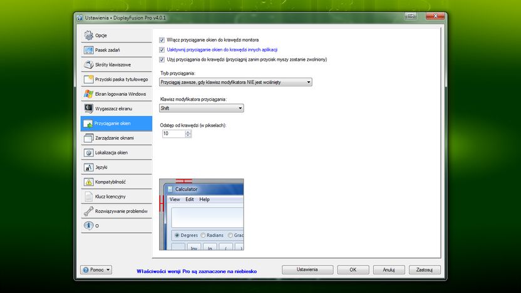Click the Przyciąganie okien icon
521x293 pixels.
tap(88, 123)
